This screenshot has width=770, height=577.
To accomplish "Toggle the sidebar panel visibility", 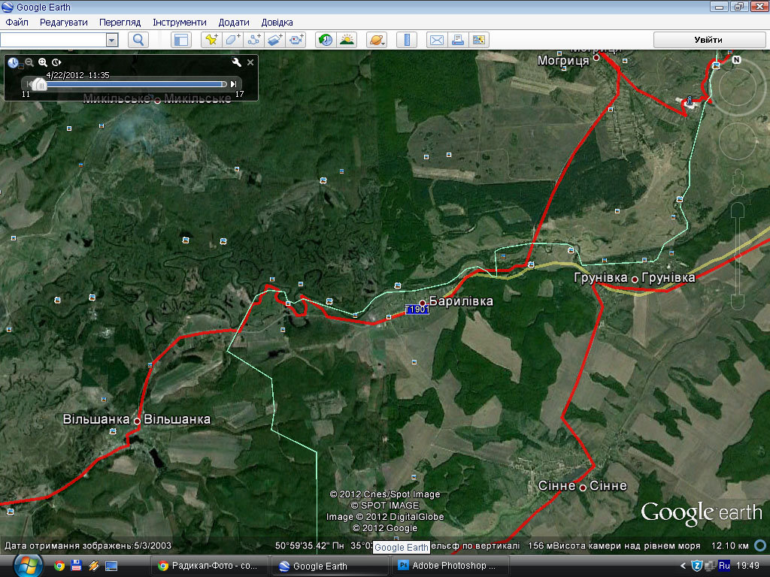I will click(180, 40).
